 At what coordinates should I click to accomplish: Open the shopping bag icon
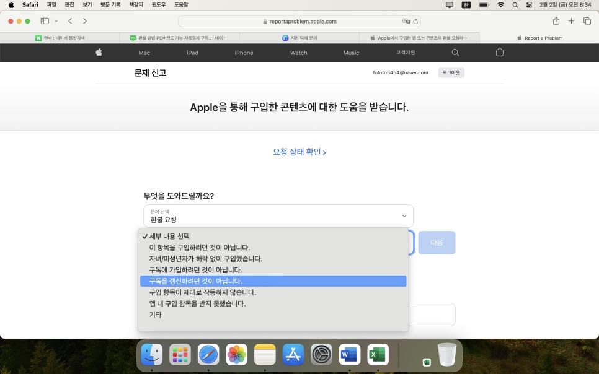pyautogui.click(x=500, y=52)
